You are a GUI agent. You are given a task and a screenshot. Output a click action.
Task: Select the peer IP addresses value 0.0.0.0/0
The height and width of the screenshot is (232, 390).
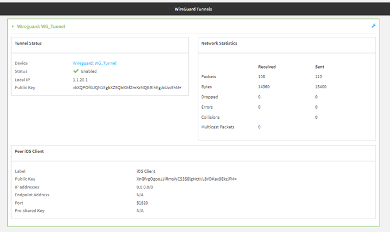pyautogui.click(x=144, y=187)
